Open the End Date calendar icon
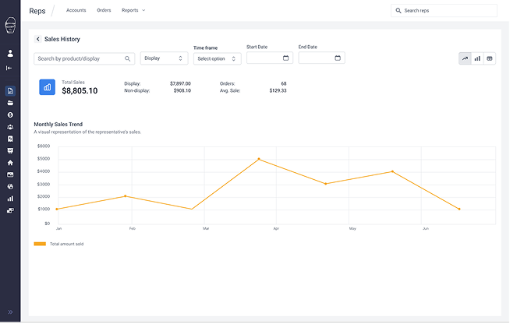The image size is (510, 324). [x=338, y=58]
